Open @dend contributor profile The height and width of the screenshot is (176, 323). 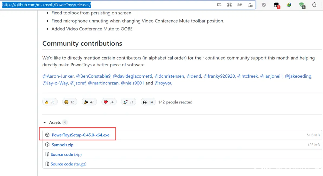[194, 76]
